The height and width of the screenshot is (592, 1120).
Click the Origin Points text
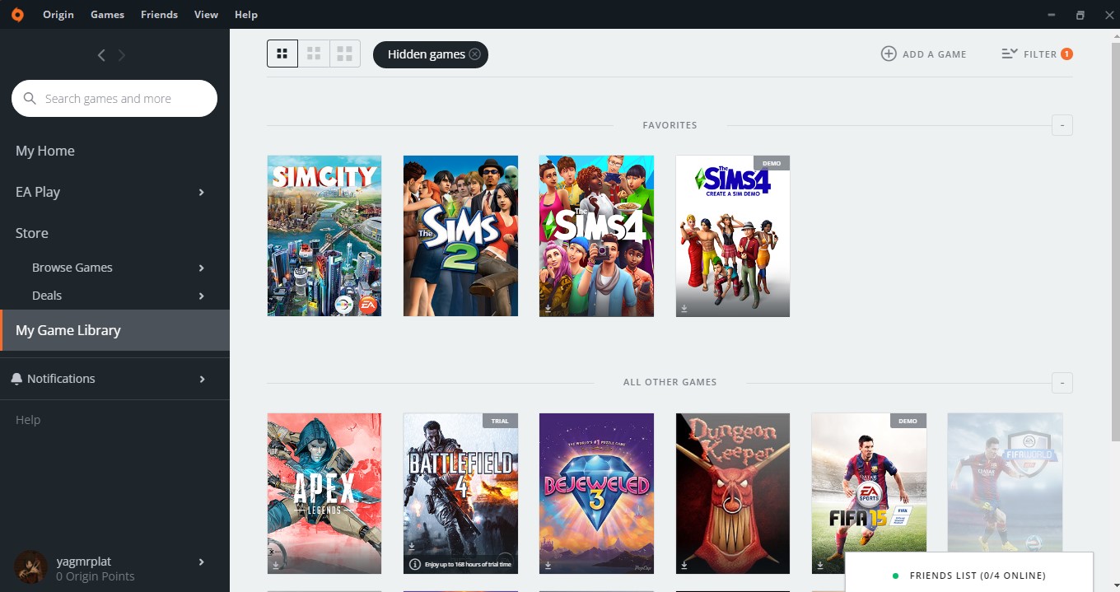pyautogui.click(x=96, y=576)
